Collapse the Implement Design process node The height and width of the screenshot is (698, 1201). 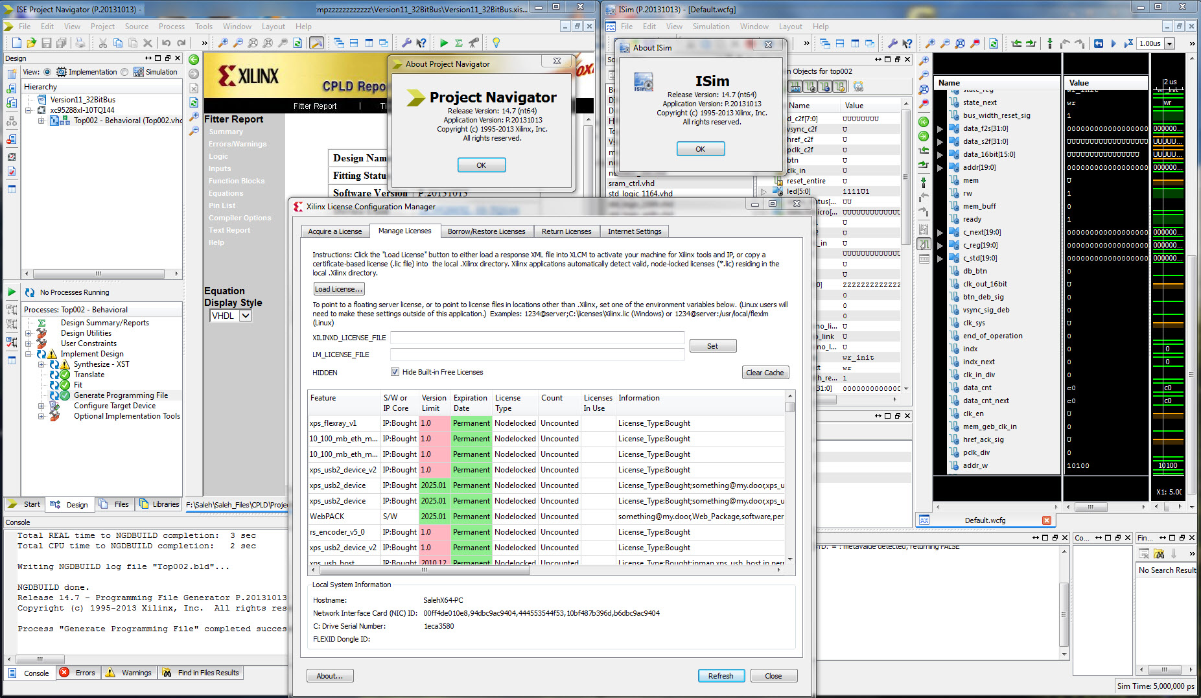tap(29, 354)
